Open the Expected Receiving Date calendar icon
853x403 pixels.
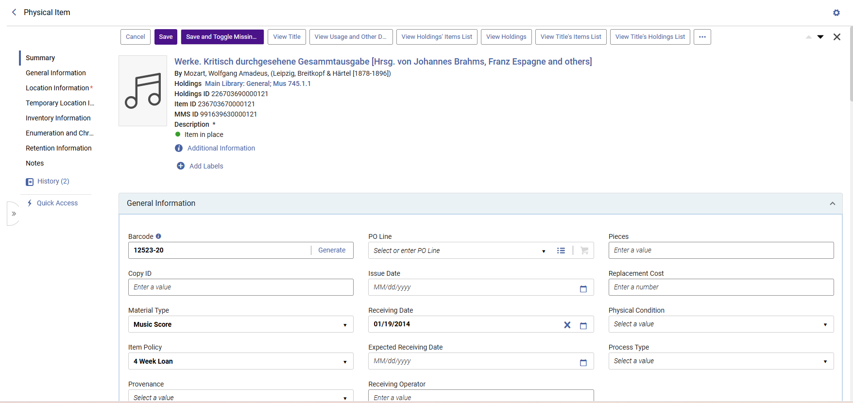coord(583,363)
